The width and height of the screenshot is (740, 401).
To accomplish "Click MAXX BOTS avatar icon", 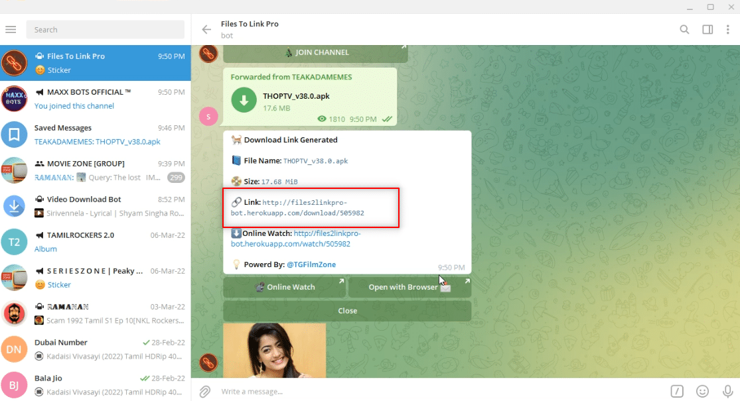I will (14, 99).
